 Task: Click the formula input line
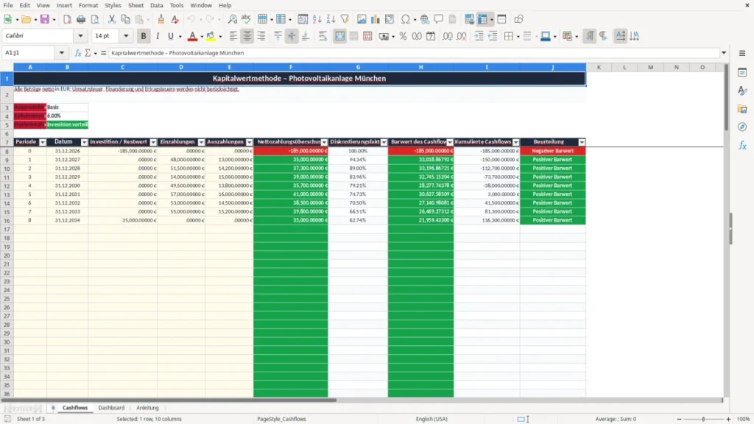click(414, 53)
